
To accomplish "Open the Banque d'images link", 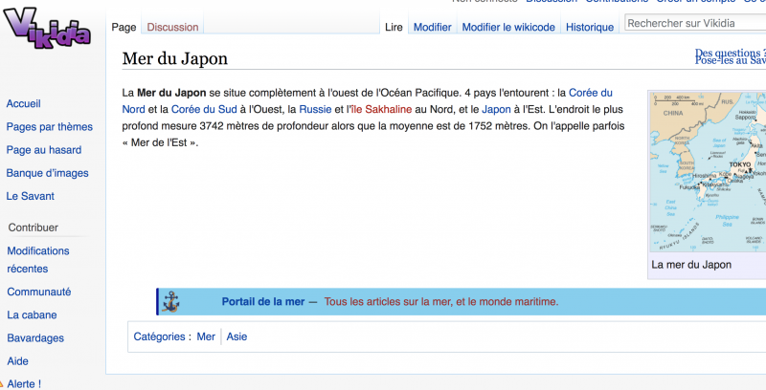I will click(x=47, y=173).
